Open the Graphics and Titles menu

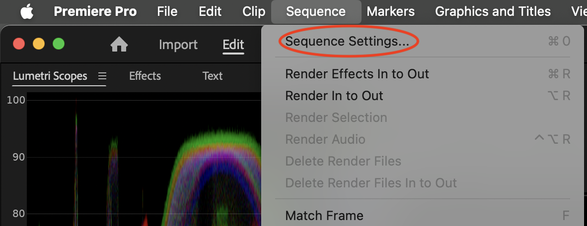point(493,11)
